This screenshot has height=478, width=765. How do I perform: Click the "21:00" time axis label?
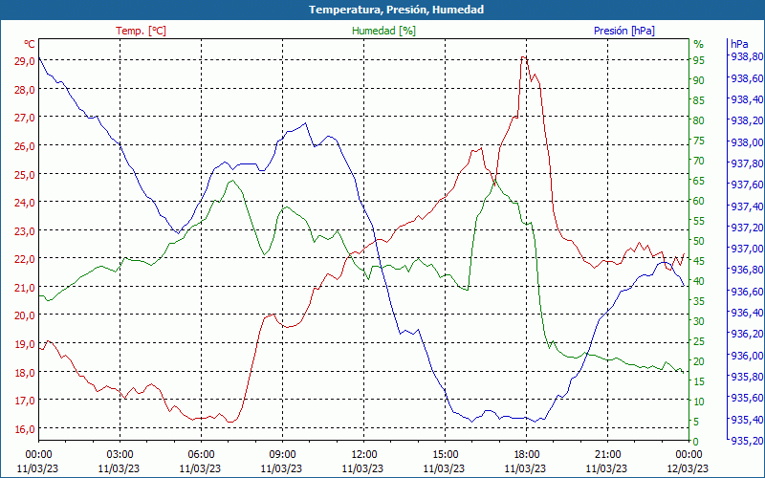(x=607, y=455)
